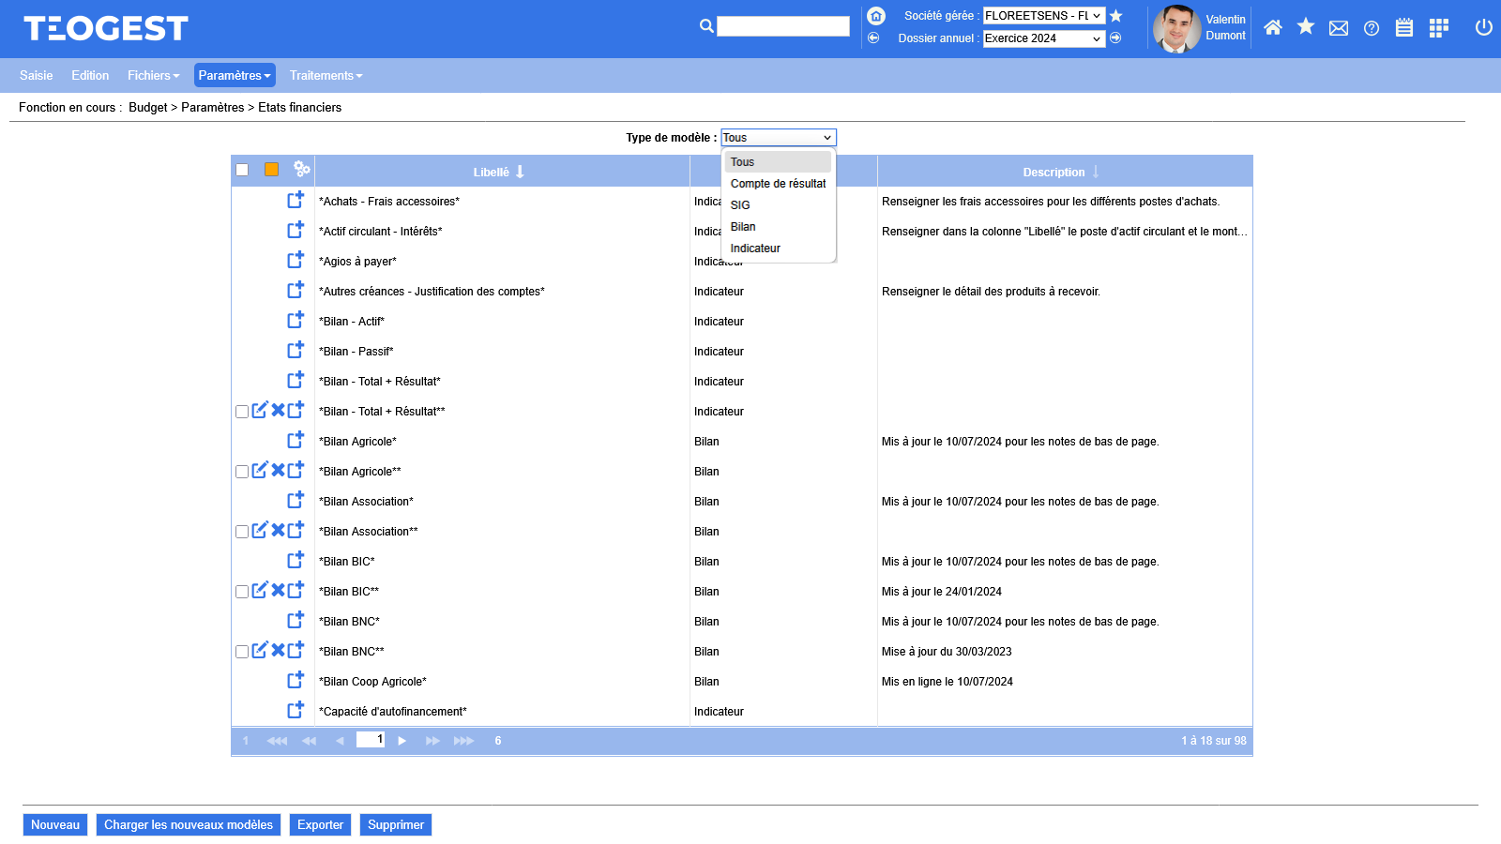The width and height of the screenshot is (1501, 844).
Task: Edit the *Bilan Agricole** row
Action: click(260, 470)
